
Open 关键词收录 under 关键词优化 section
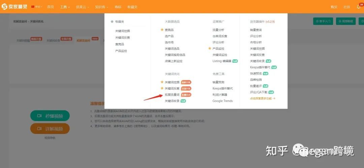pyautogui.click(x=172, y=101)
